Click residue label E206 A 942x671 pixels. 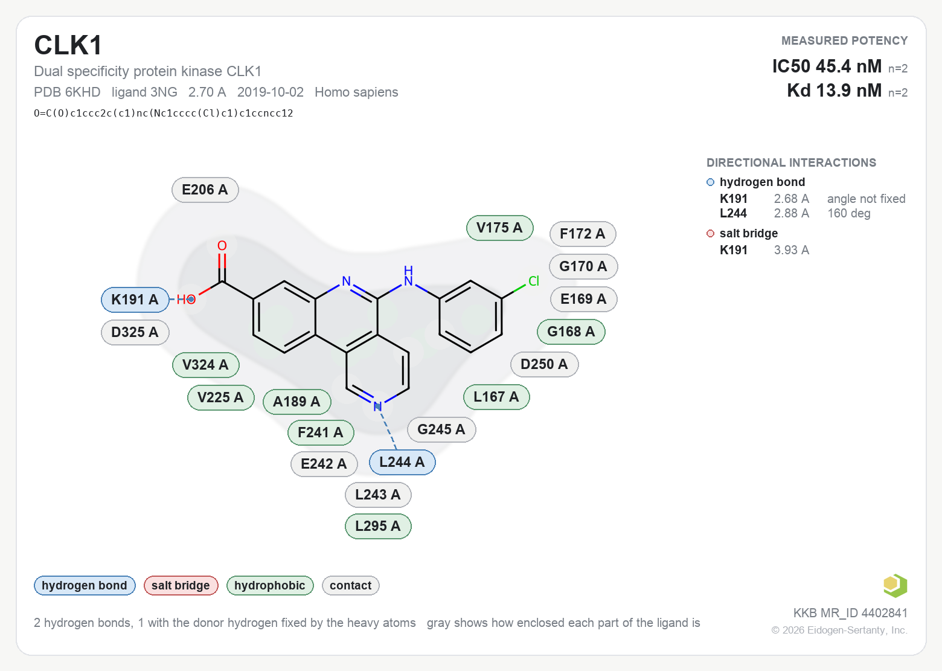coord(205,190)
